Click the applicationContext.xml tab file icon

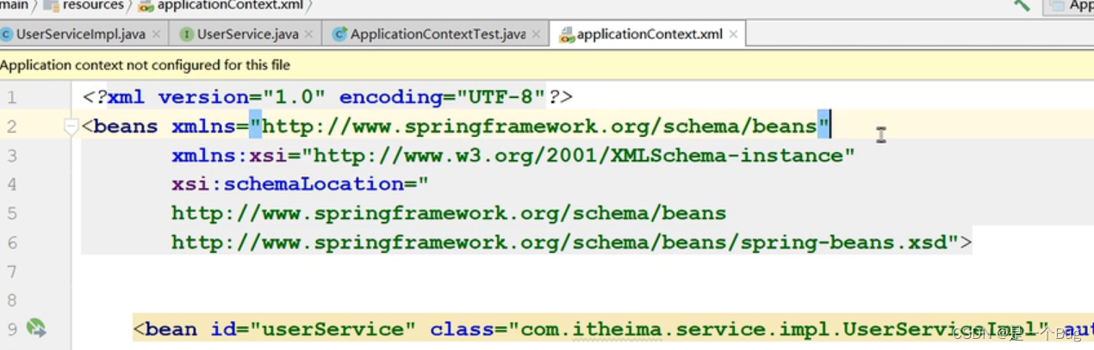click(x=566, y=35)
